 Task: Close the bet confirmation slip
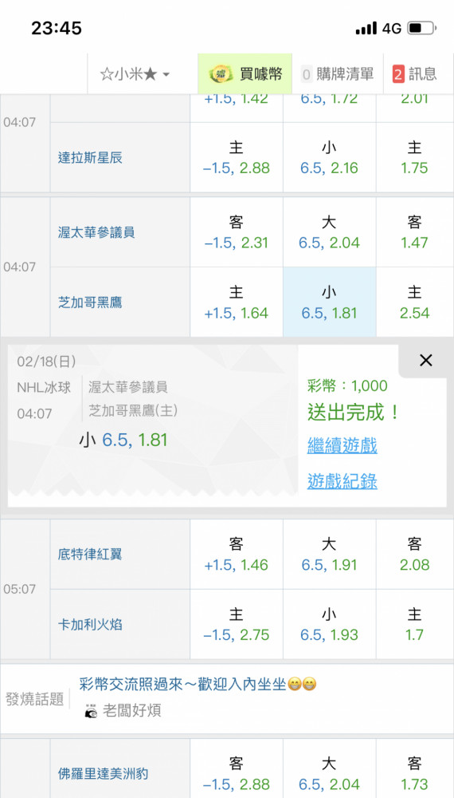point(425,361)
